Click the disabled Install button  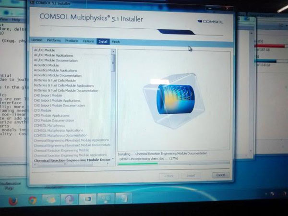coord(191,176)
